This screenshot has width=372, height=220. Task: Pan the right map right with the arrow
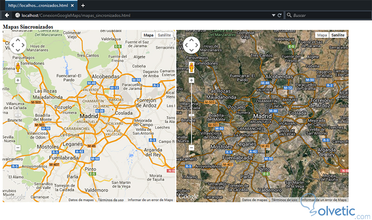pyautogui.click(x=197, y=45)
